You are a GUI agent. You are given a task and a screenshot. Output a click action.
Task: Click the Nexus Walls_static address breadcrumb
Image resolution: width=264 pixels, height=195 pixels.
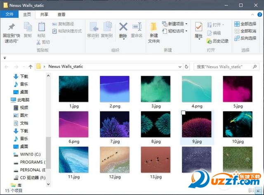point(66,67)
